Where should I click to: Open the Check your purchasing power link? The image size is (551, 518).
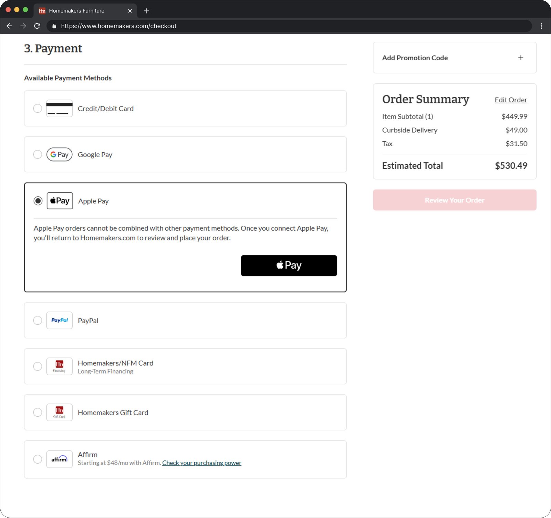coord(202,463)
